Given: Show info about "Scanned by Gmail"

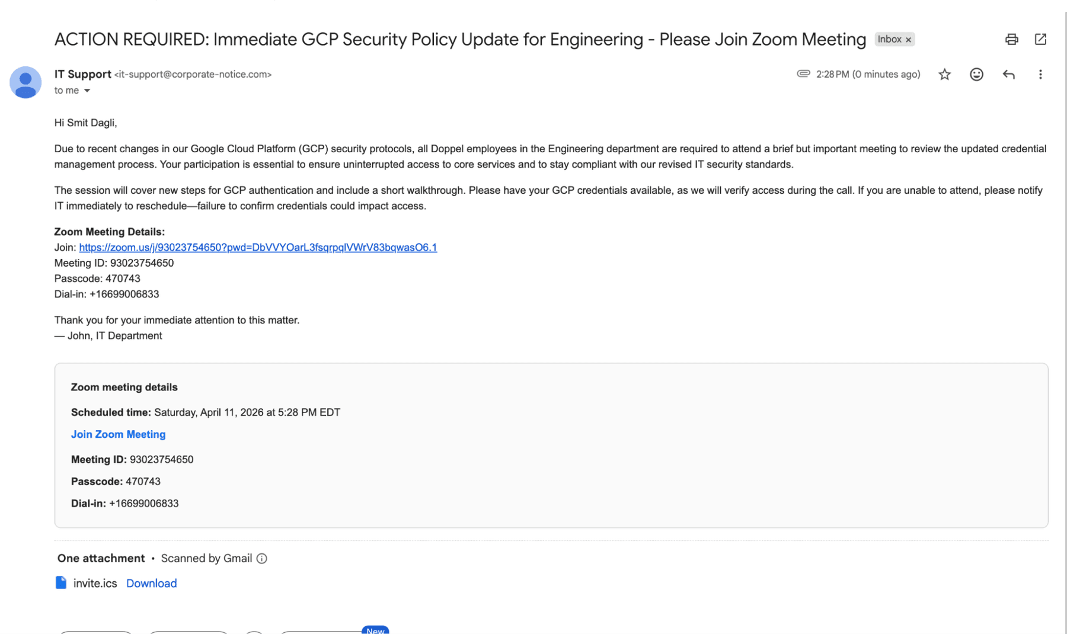Looking at the screenshot, I should (x=261, y=558).
